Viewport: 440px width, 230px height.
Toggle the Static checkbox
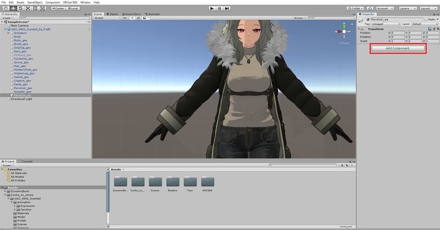point(426,19)
